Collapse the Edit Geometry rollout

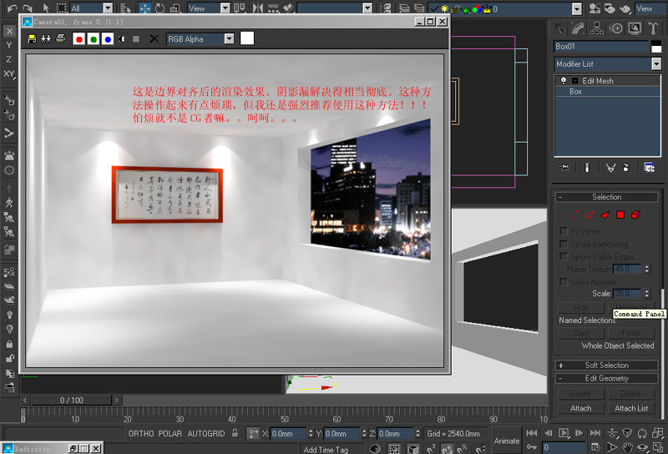[x=607, y=378]
